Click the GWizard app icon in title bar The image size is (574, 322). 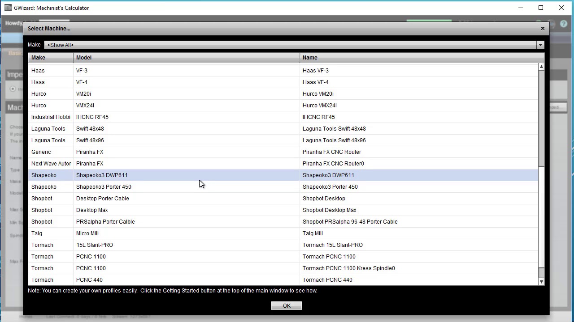point(8,8)
